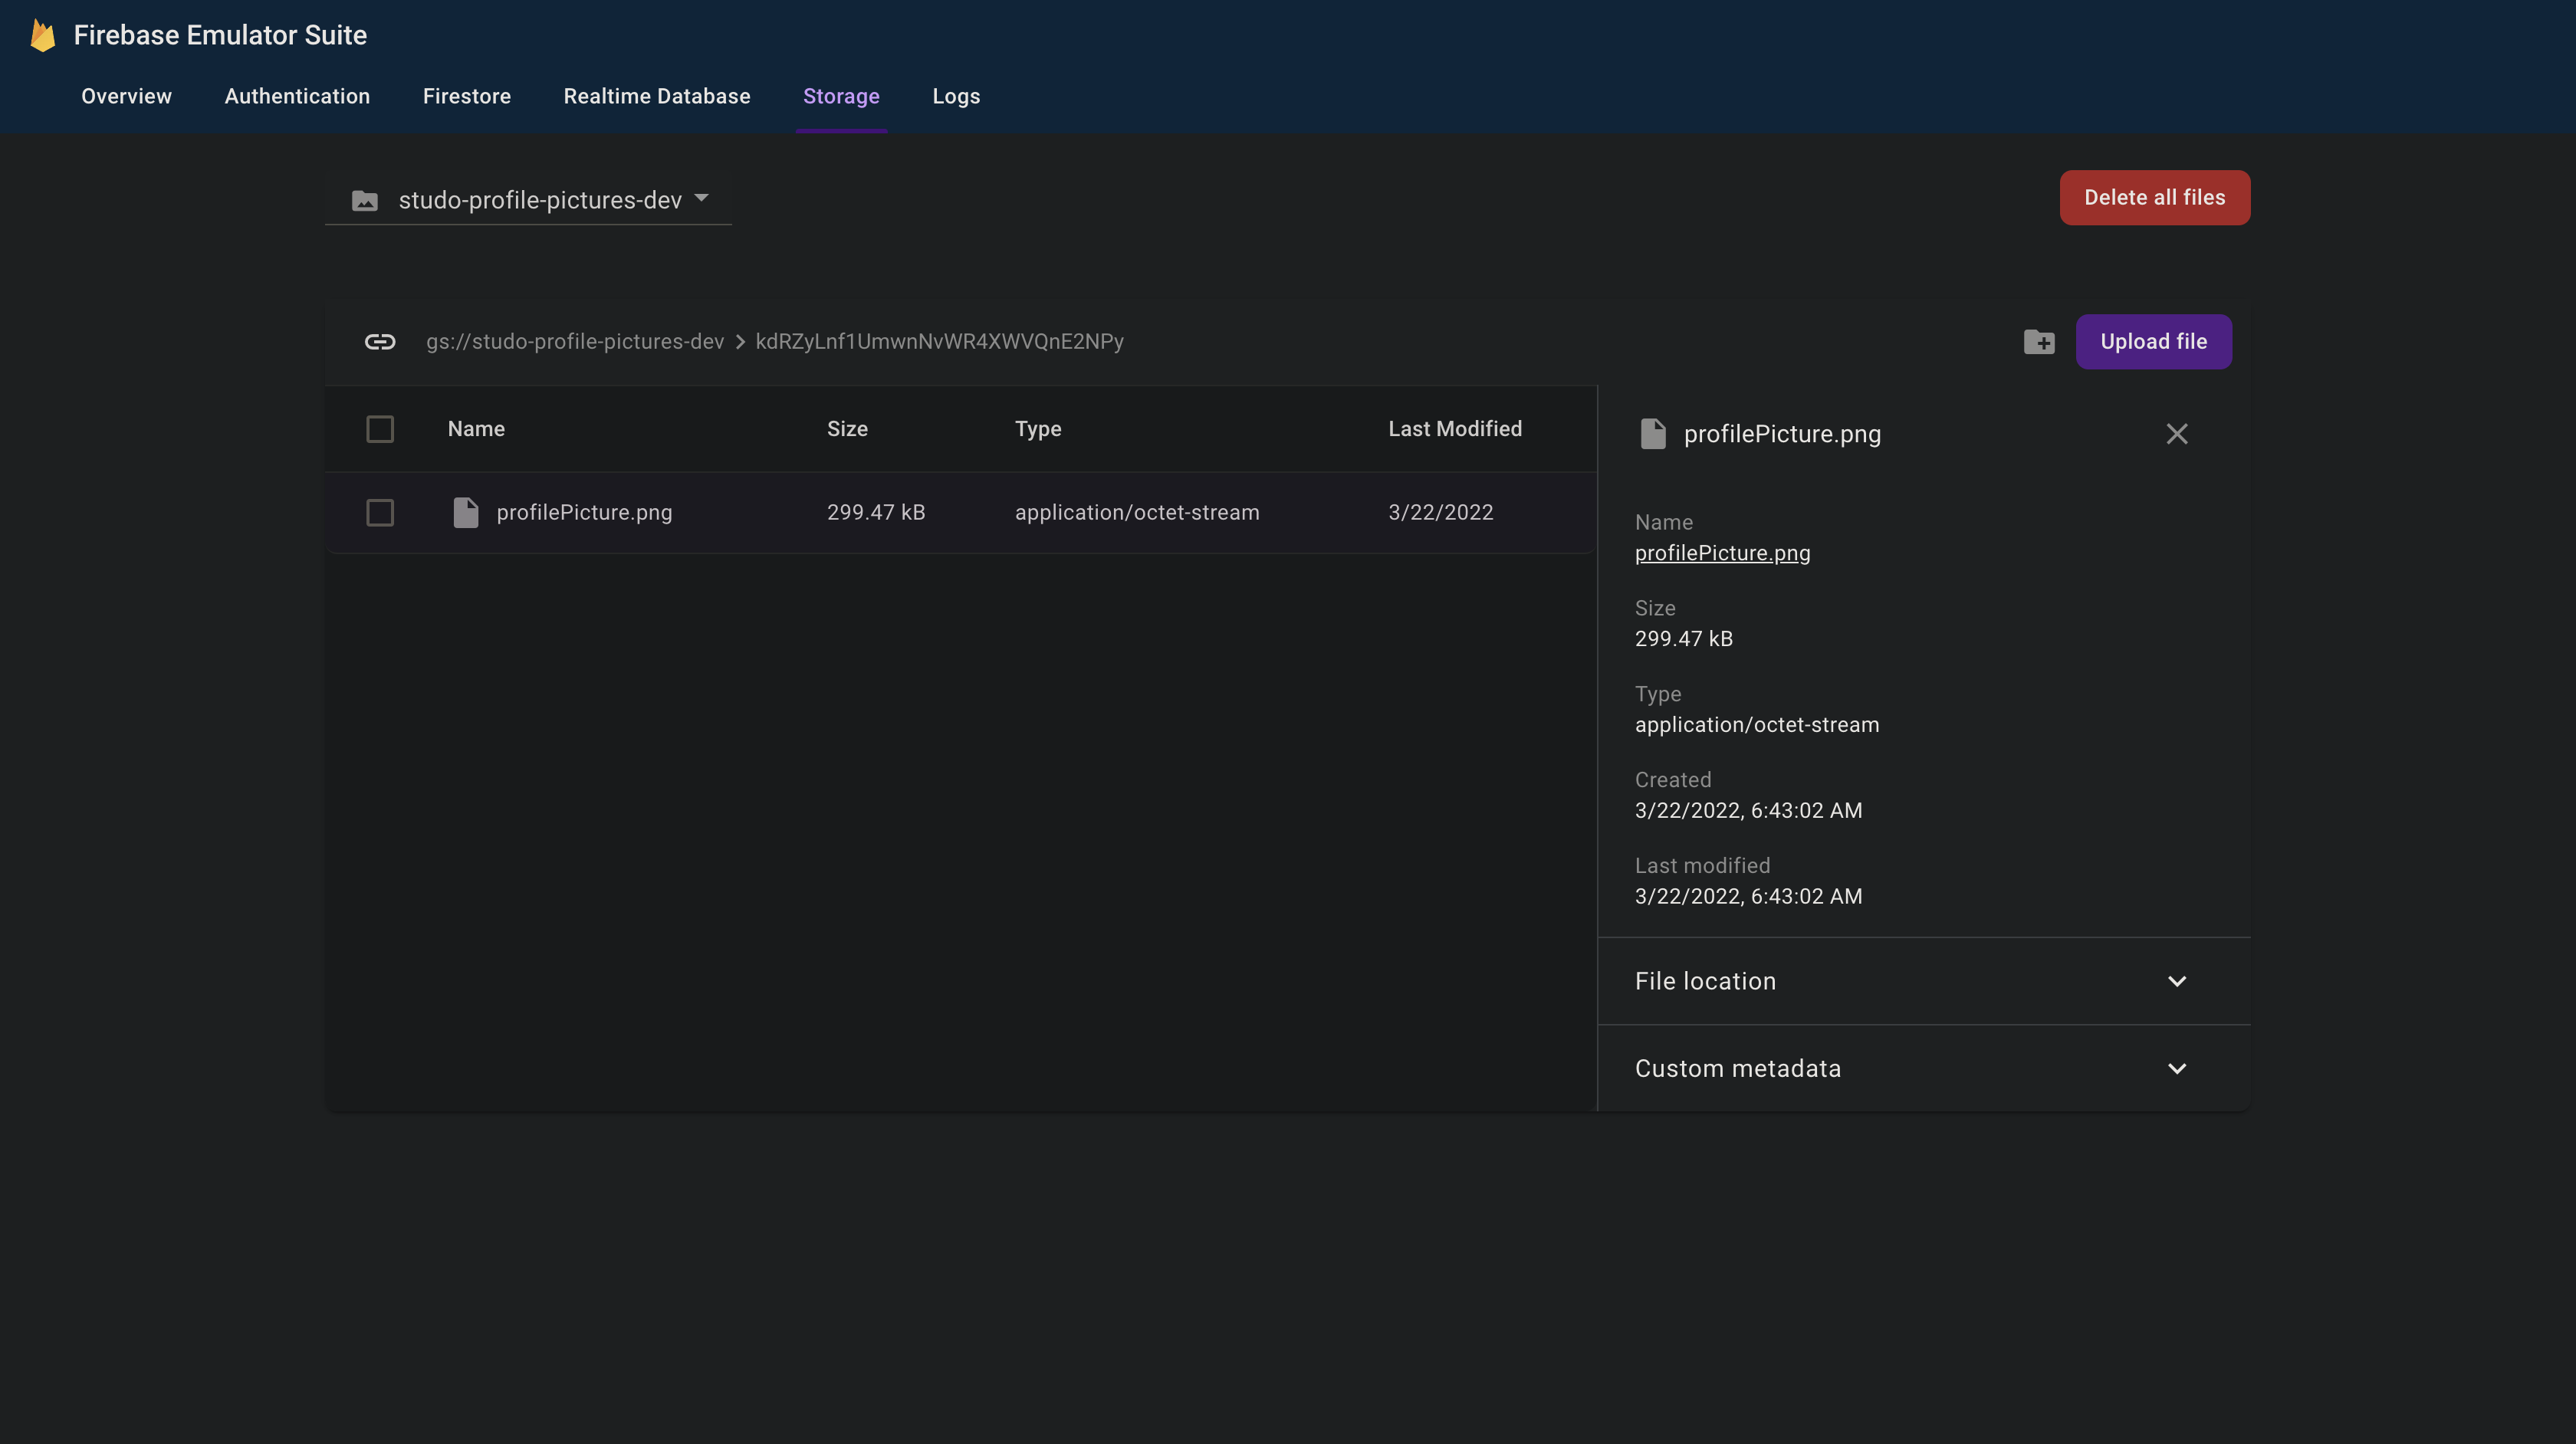Switch to the Authentication tab
The width and height of the screenshot is (2576, 1444).
click(x=297, y=96)
